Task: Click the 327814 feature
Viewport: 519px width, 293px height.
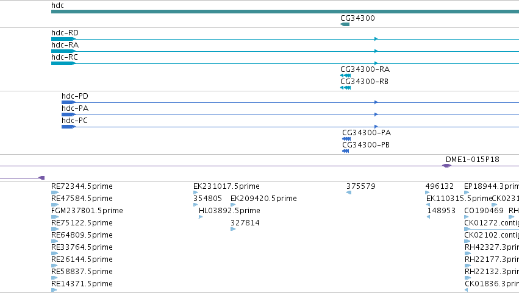Action: tap(233, 229)
